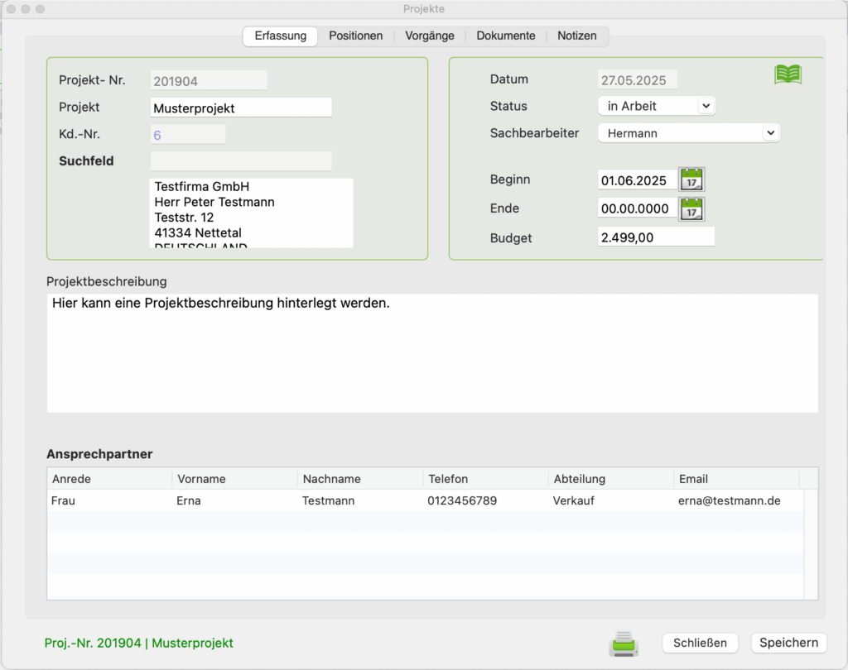
Task: Select the 'erna@testmann.de' cell
Action: [736, 500]
